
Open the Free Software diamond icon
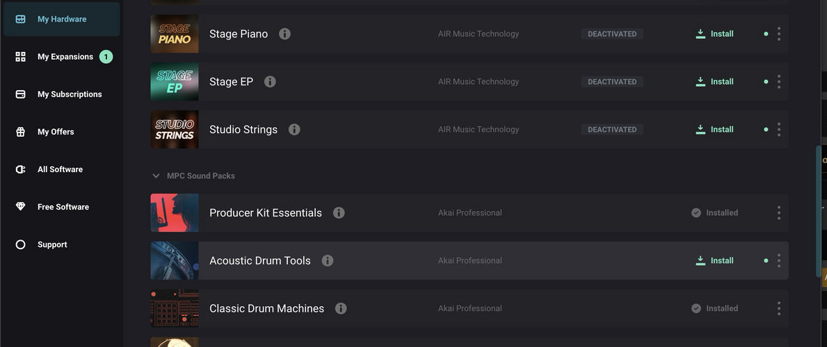coord(21,207)
